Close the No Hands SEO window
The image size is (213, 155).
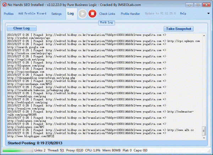(206, 5)
